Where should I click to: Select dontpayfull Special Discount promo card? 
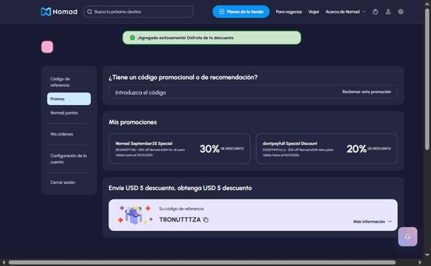[327, 149]
